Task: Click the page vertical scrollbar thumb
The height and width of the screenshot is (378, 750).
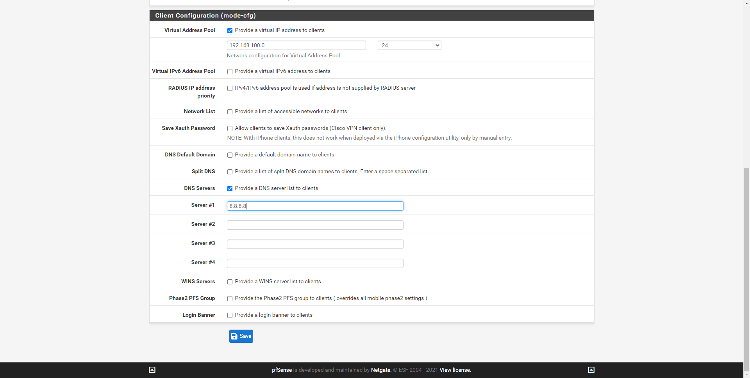Action: [746, 269]
